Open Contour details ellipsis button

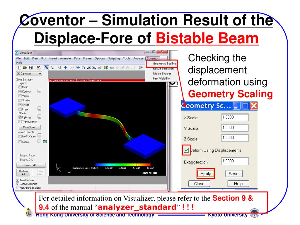(40, 91)
